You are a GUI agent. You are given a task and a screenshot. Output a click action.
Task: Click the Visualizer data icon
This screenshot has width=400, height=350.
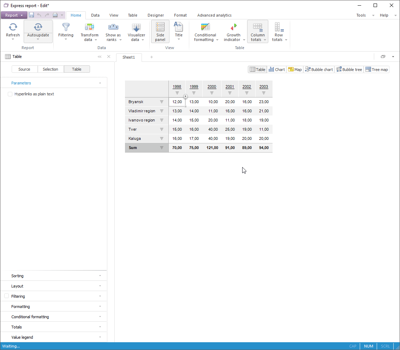(x=136, y=27)
